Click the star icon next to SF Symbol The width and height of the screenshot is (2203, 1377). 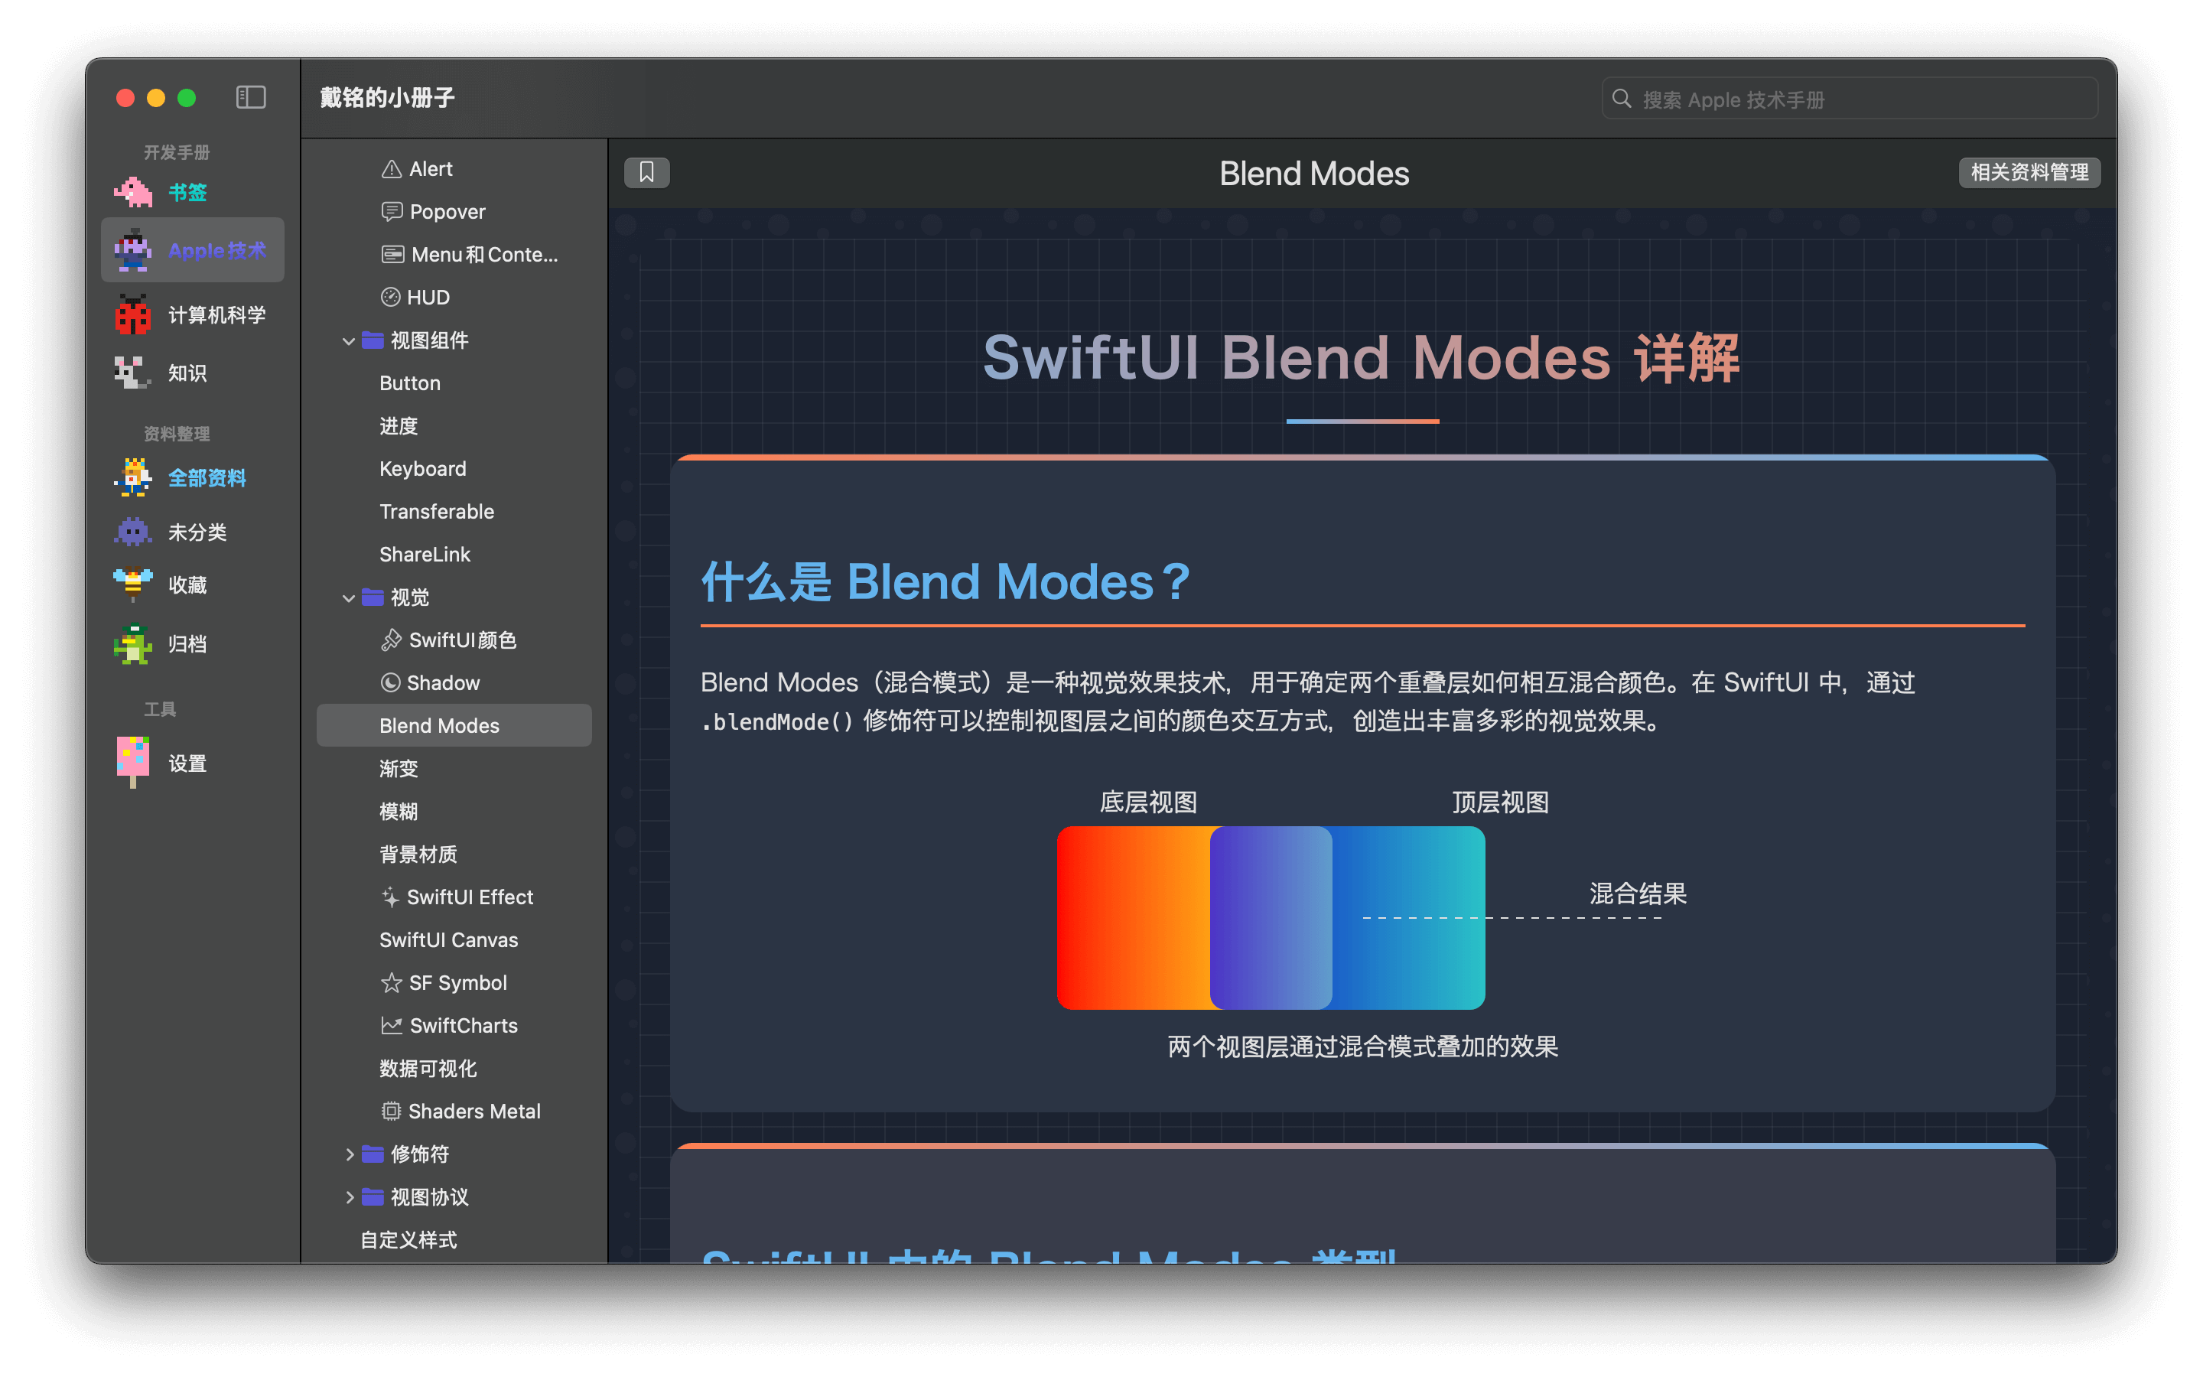click(392, 983)
